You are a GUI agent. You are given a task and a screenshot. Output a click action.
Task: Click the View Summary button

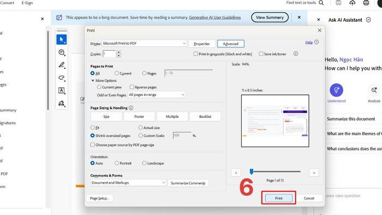click(270, 17)
